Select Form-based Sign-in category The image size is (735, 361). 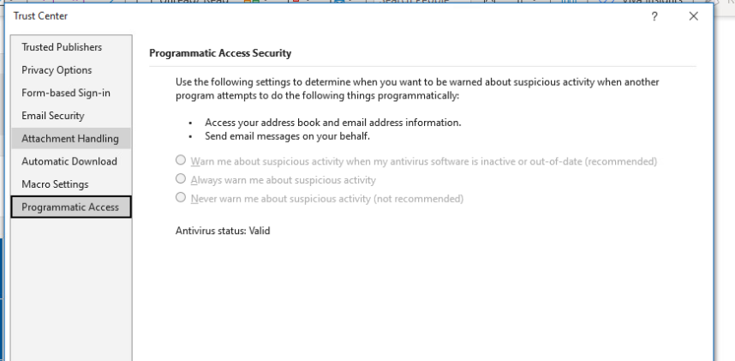[65, 93]
